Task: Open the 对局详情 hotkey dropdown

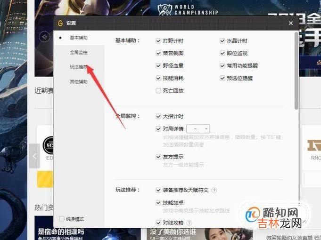Action: click(x=198, y=128)
